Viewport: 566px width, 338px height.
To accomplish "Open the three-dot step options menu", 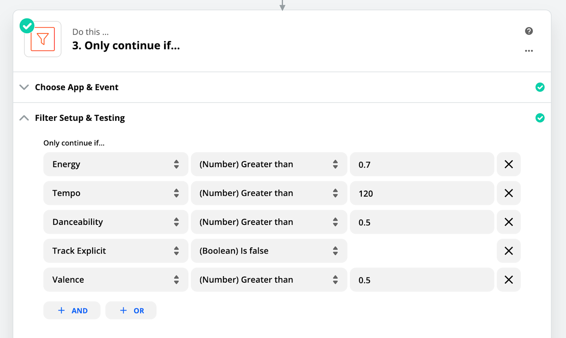I will coord(529,51).
